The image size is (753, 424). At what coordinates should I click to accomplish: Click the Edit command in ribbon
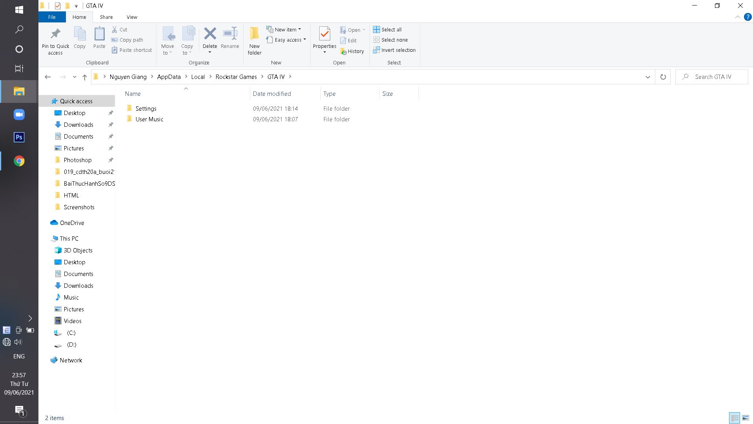pos(348,40)
